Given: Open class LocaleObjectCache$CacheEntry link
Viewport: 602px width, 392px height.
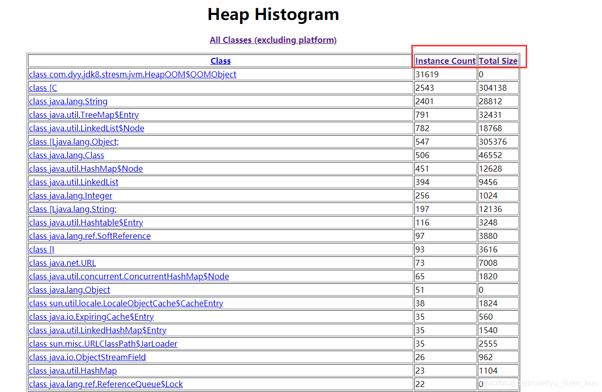Looking at the screenshot, I should (x=126, y=303).
